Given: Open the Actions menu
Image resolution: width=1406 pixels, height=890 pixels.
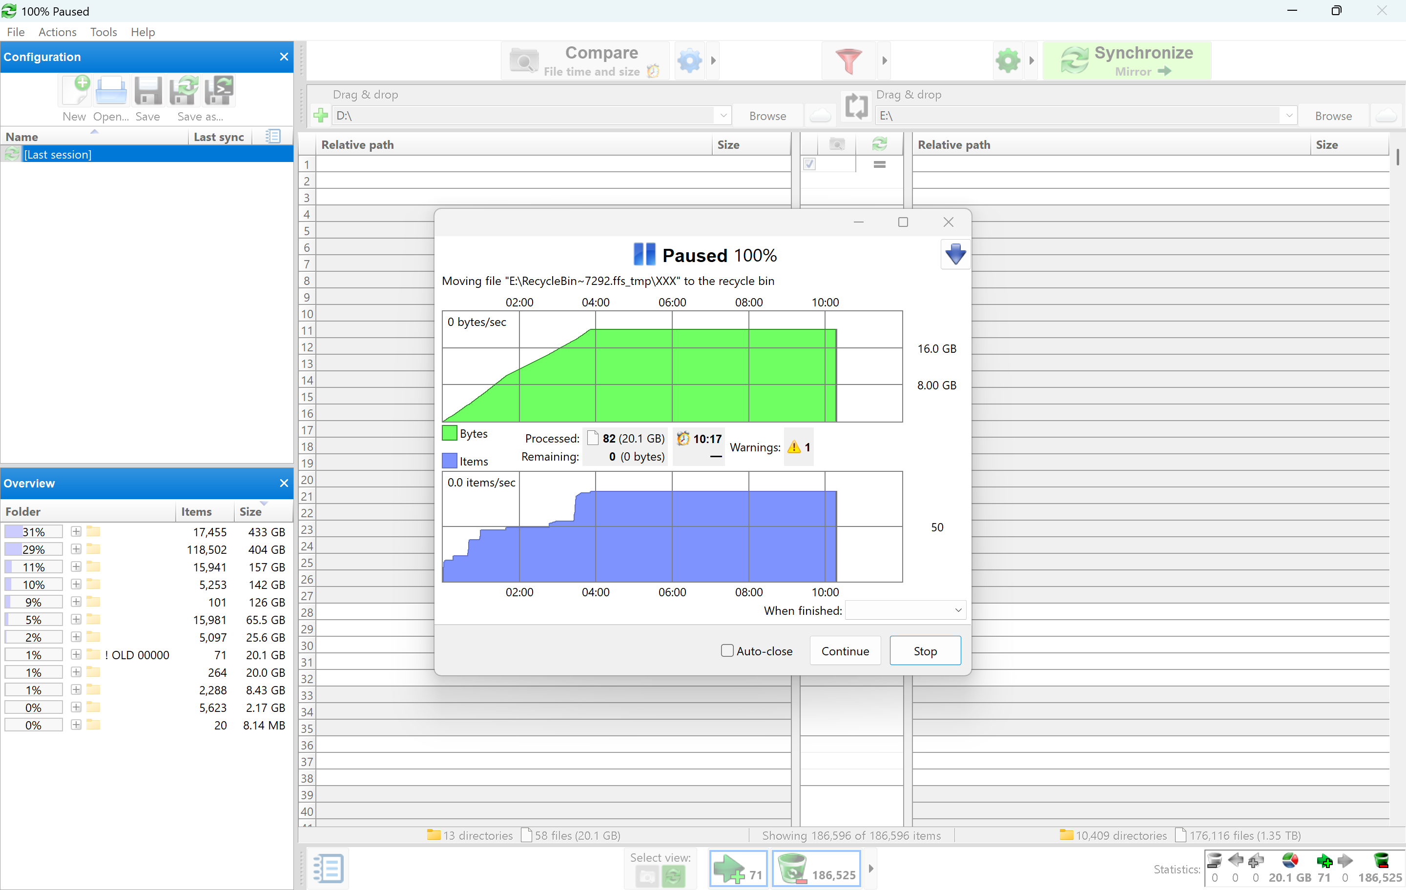Looking at the screenshot, I should coord(57,32).
